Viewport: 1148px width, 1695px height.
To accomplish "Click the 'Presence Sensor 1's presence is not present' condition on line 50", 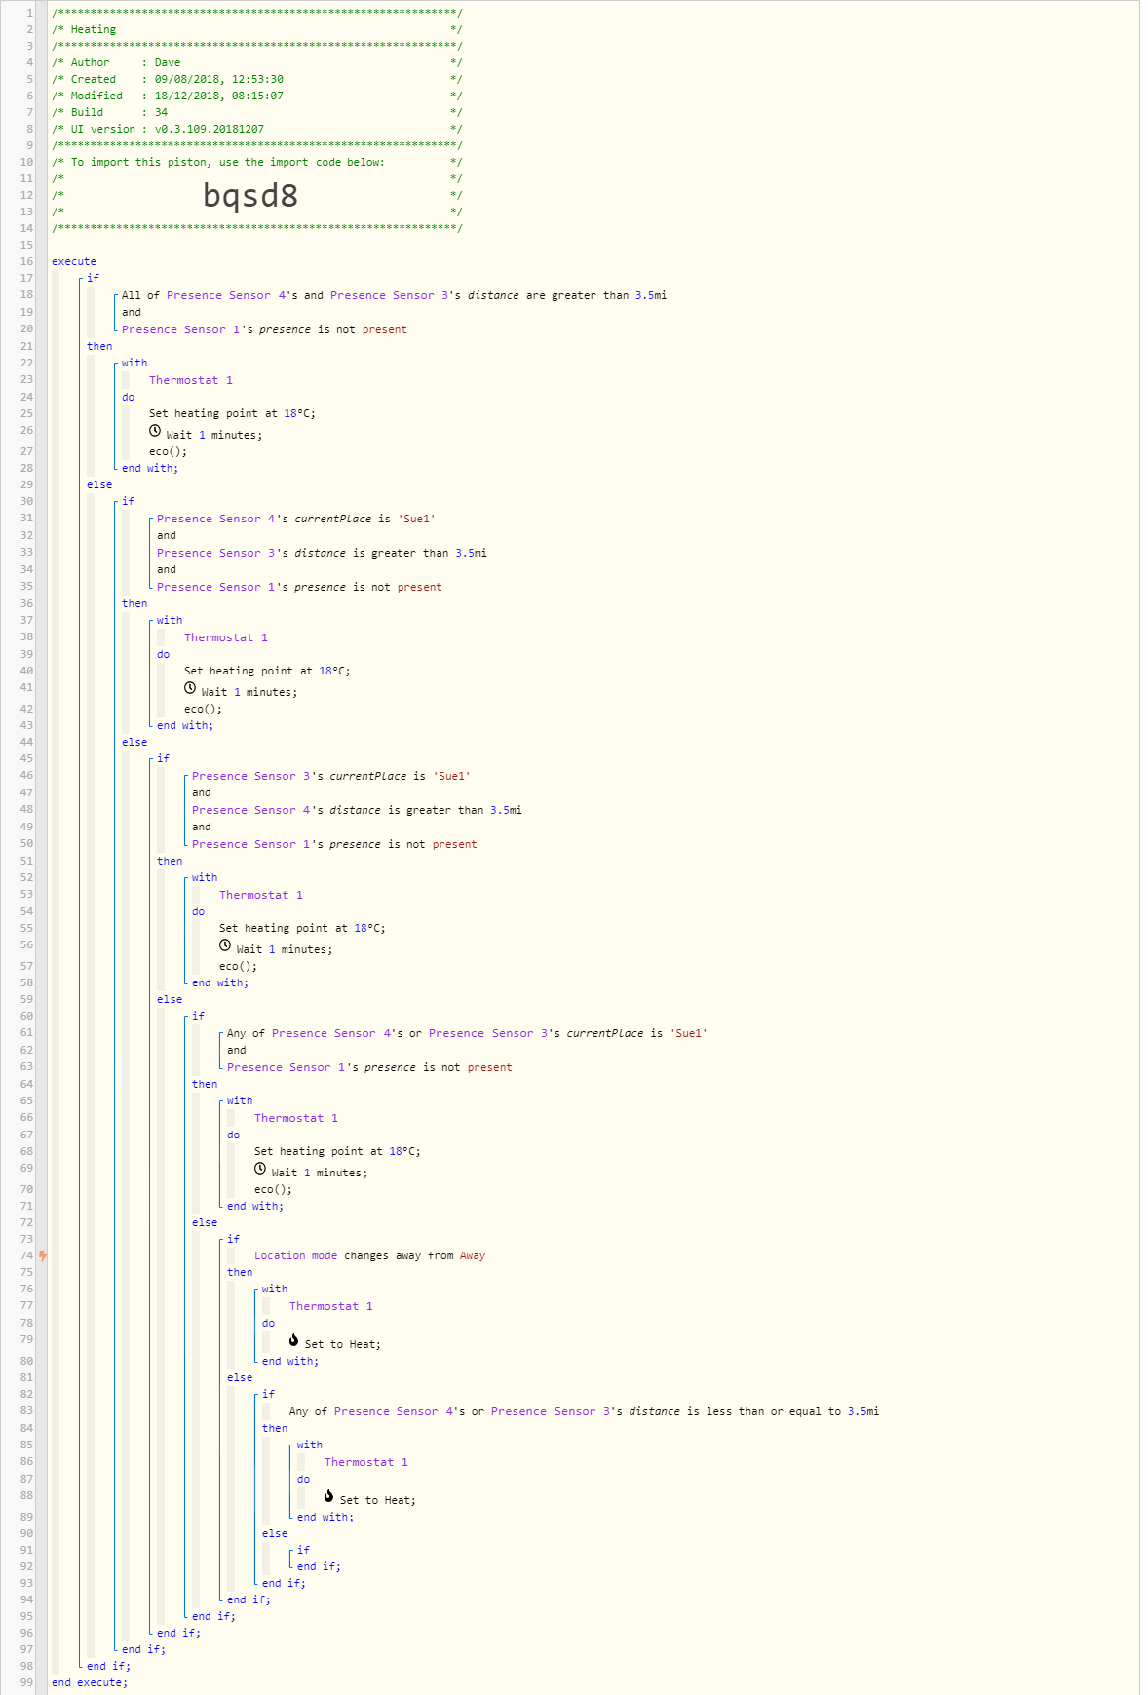I will tap(334, 844).
